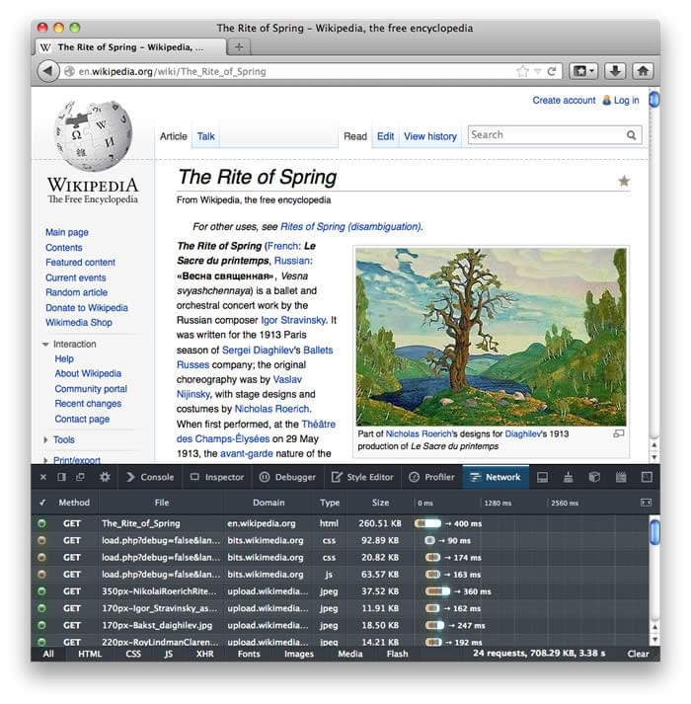The width and height of the screenshot is (691, 704).
Task: Click the Wikipedia search magnifier icon
Action: [x=632, y=135]
